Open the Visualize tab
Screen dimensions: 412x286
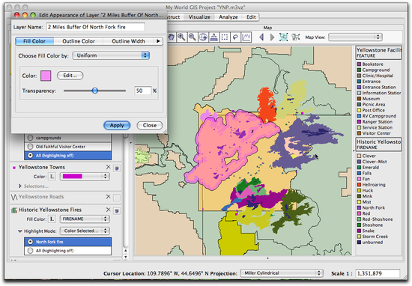pos(199,17)
